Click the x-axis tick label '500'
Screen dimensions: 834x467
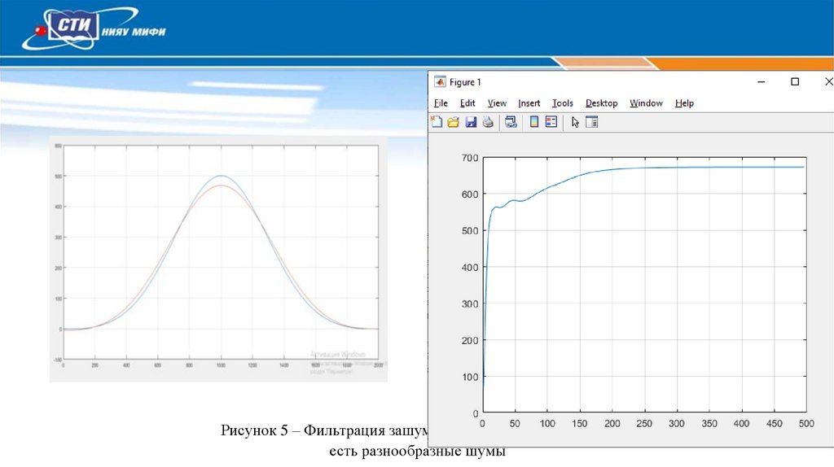pyautogui.click(x=806, y=423)
